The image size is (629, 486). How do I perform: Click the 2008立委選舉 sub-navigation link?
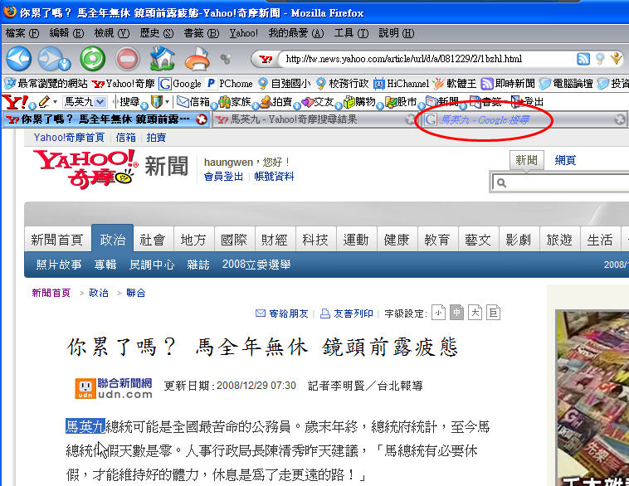click(x=256, y=265)
